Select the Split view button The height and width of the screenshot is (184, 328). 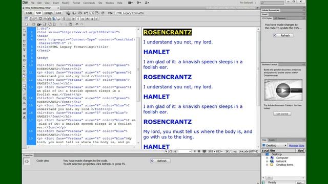[38, 13]
